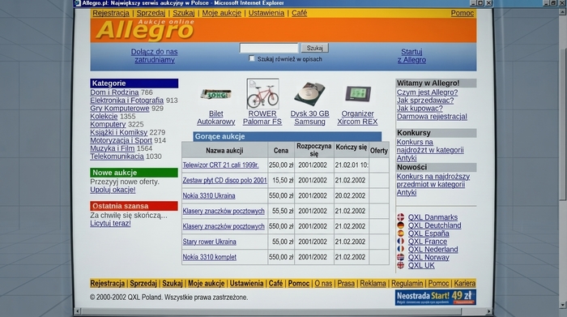The width and height of the screenshot is (567, 317).
Task: Open the Elektronika i Fotografia category
Action: click(x=126, y=101)
